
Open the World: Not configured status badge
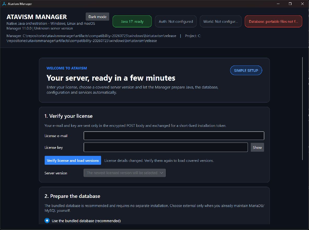(x=220, y=21)
